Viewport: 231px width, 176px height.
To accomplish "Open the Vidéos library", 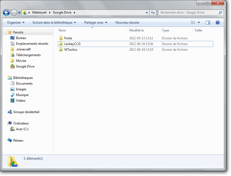I will click(21, 101).
